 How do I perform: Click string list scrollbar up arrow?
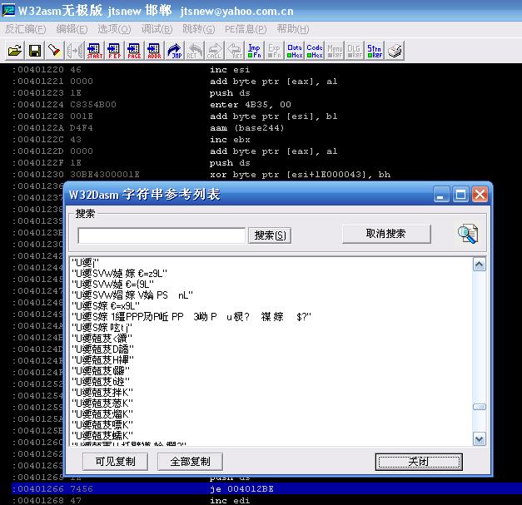click(480, 265)
